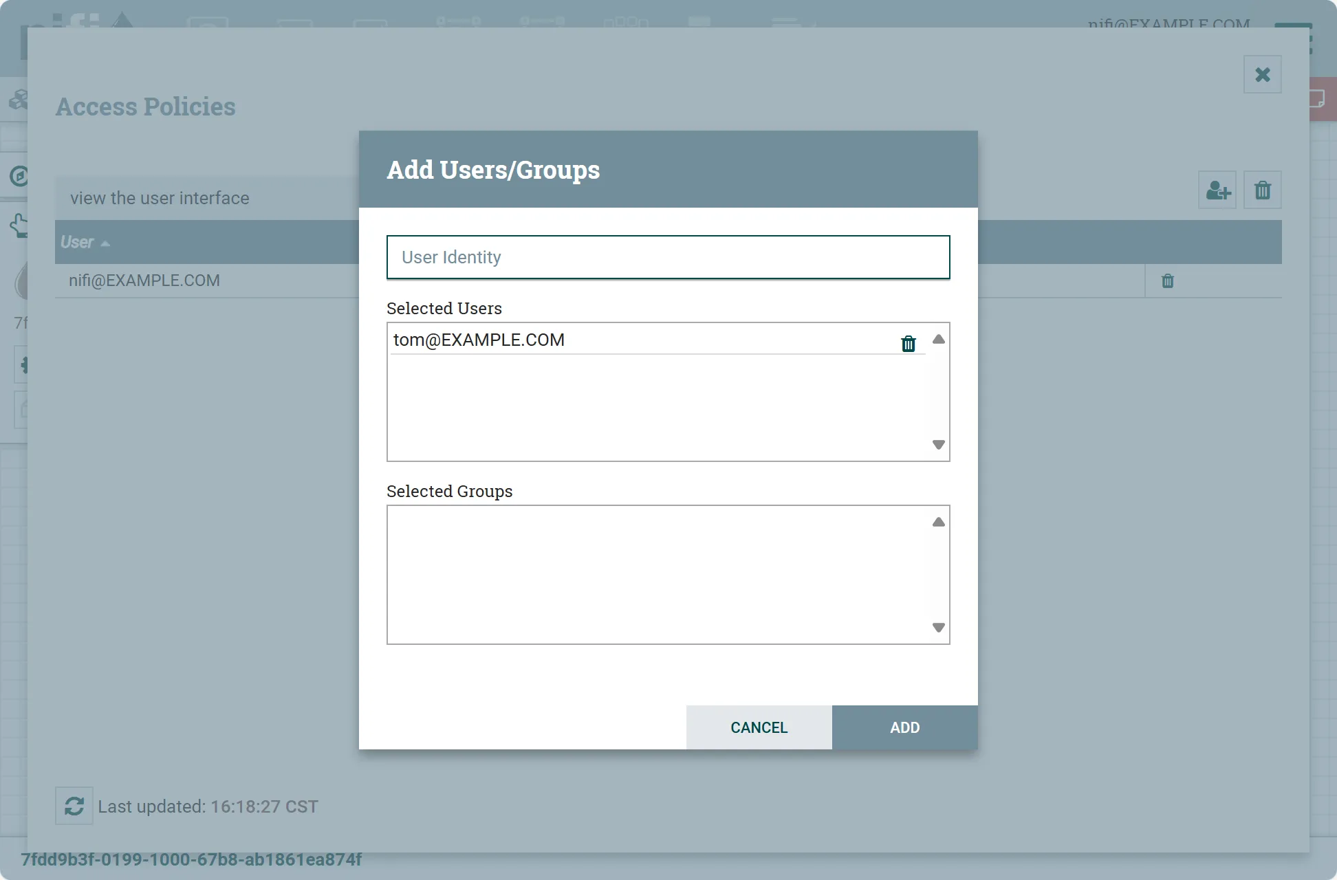
Task: Click the refresh icon beside Last updated
Action: coord(74,806)
